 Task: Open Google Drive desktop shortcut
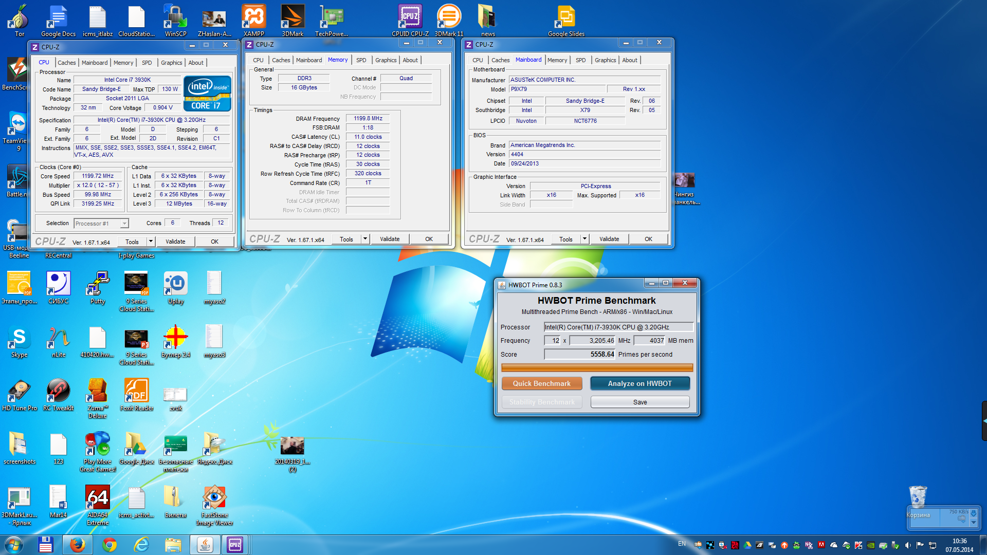click(x=136, y=448)
